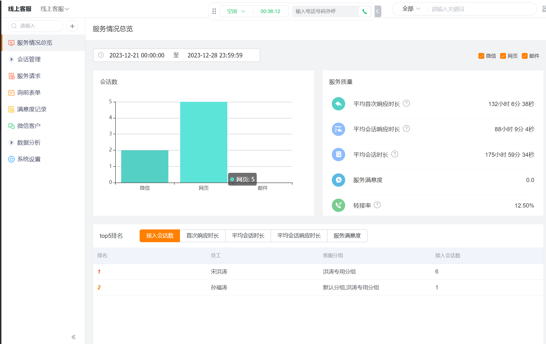Image resolution: width=546 pixels, height=344 pixels.
Task: Click the 系统设置 gear icon
Action: pyautogui.click(x=11, y=159)
